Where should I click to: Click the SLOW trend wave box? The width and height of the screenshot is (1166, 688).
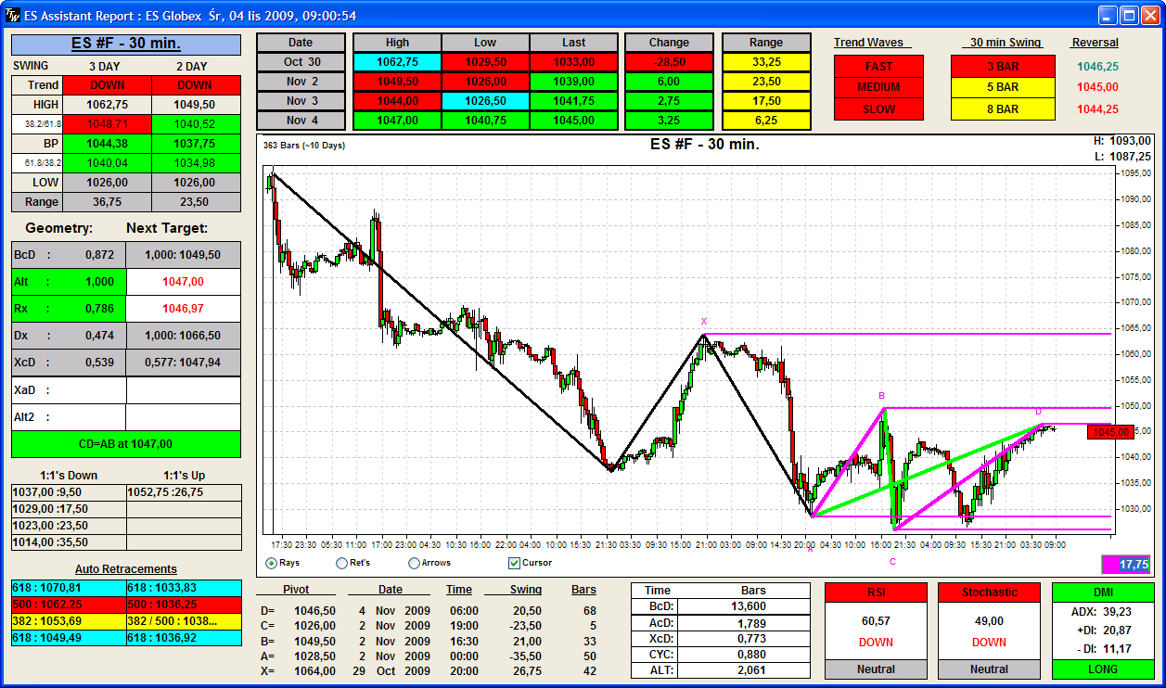878,109
